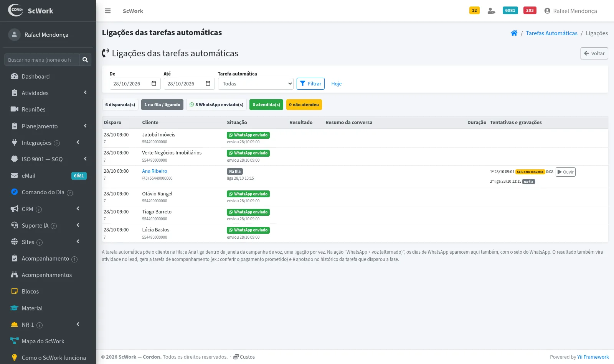Expand the Suporte IA submenu chevron

(78, 225)
